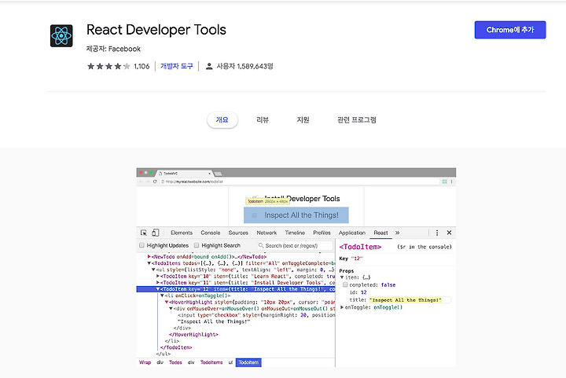566x378 pixels.
Task: Click the star rating icons
Action: tap(108, 66)
